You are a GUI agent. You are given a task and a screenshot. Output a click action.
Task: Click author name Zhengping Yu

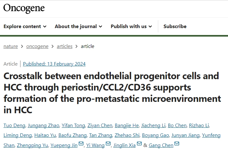(x=32, y=145)
